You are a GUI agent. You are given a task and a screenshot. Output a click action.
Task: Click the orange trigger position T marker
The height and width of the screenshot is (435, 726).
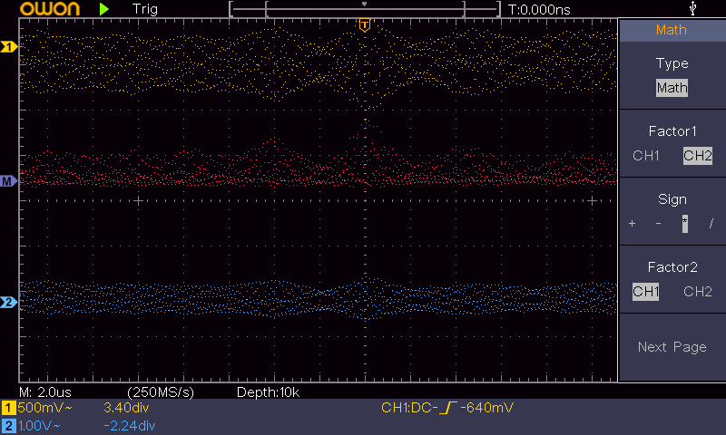point(364,25)
